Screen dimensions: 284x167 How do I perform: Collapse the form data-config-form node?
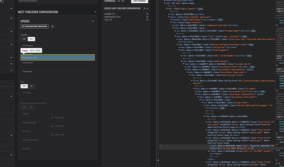(x=192, y=81)
